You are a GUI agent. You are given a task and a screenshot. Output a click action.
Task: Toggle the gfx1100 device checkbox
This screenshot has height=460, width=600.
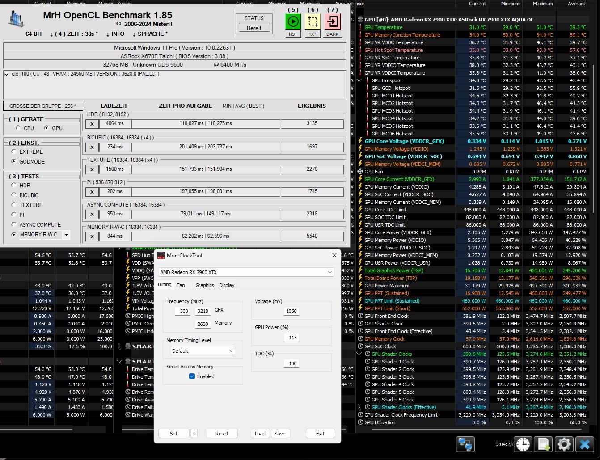click(7, 74)
